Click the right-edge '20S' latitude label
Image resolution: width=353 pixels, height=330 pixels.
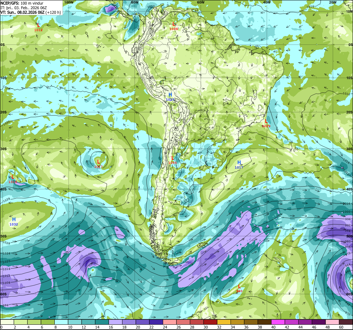(x=349, y=112)
